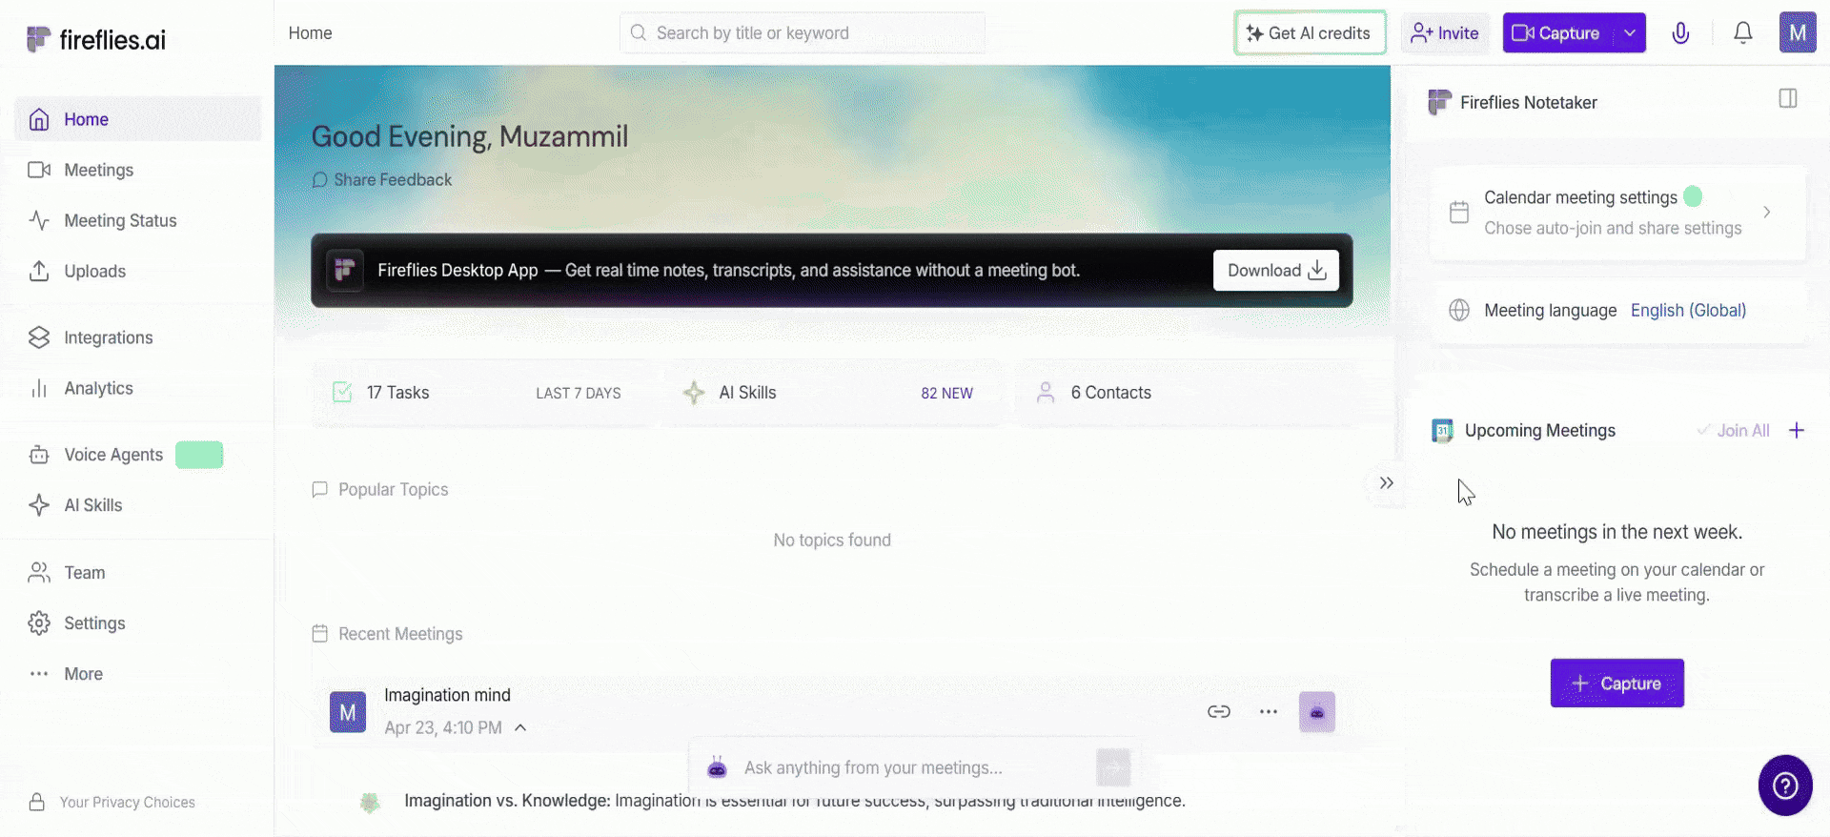Click the Fireflies Desktop App banner icon
1830x837 pixels.
coord(345,271)
